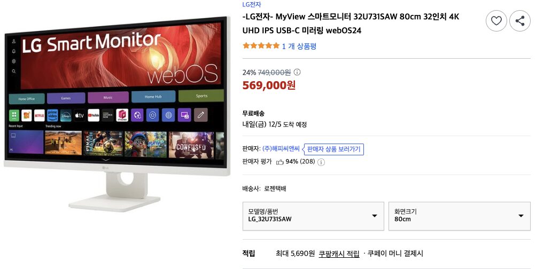Screen dimensions: 536x269
Task: Click the thumbs-up seller rating icon
Action: [280, 162]
